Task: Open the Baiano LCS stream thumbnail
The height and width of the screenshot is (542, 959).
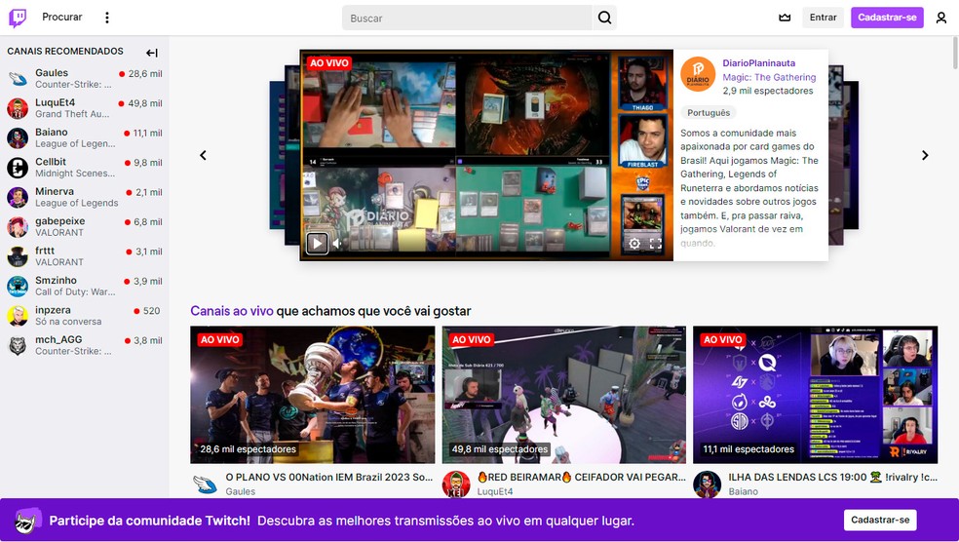Action: (x=816, y=395)
